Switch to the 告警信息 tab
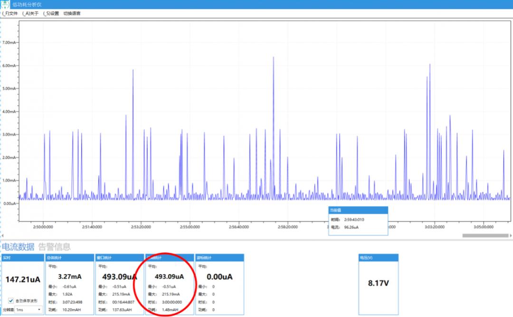The width and height of the screenshot is (513, 317). pos(54,247)
